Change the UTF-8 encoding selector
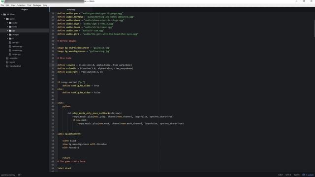Image resolution: width=315 pixels, height=177 pixels. tap(288, 175)
